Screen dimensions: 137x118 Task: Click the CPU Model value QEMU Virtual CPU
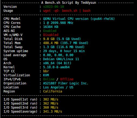coord(79,19)
